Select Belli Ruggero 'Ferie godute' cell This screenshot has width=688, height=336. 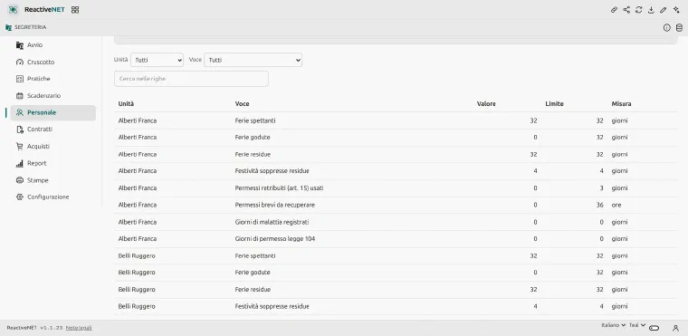[253, 273]
